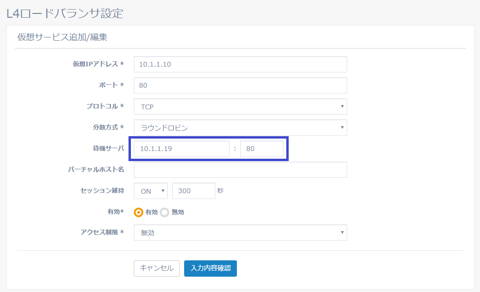Select the 有効 radio button
480x292 pixels.
click(139, 212)
